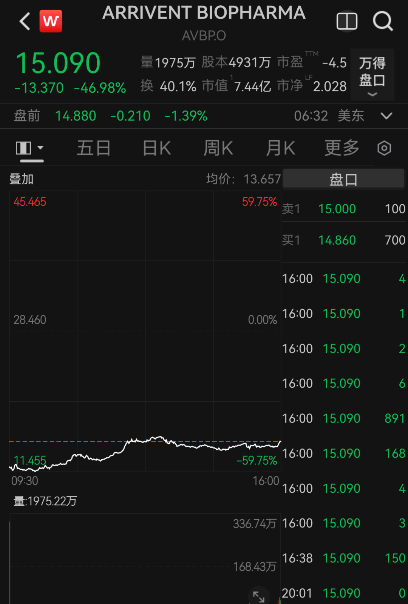Tap the 叠加 overlay button
The width and height of the screenshot is (408, 604).
point(22,179)
